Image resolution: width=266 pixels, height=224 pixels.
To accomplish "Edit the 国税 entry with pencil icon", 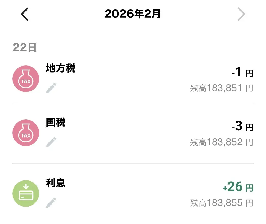I will coord(51,142).
